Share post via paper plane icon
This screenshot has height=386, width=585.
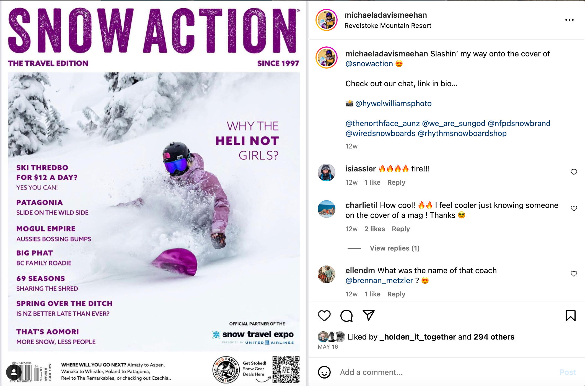coord(368,315)
